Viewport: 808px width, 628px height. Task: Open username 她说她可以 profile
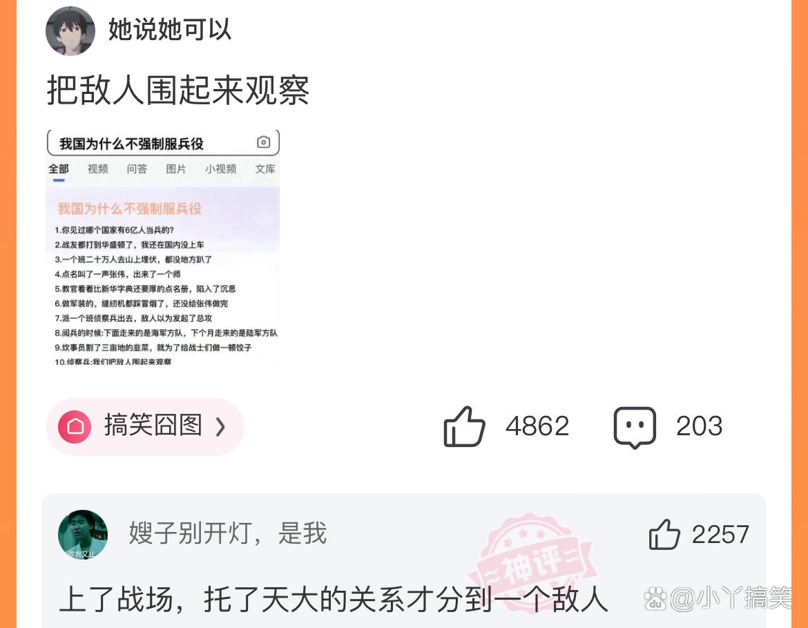169,30
